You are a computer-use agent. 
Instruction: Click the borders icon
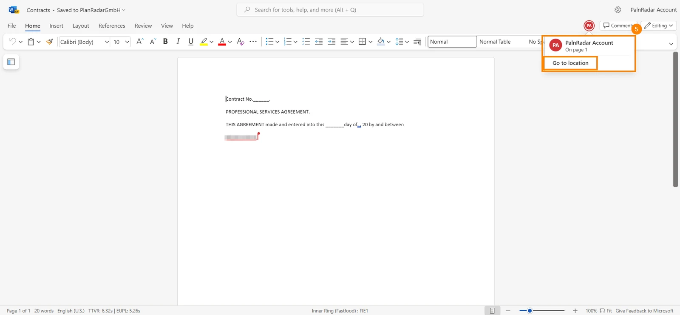tap(362, 42)
